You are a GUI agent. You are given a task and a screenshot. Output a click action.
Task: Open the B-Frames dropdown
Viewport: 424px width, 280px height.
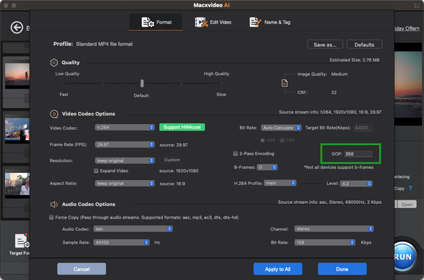coord(267,167)
